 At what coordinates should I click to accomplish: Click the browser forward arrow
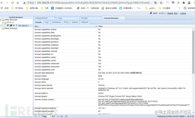tap(7, 3)
